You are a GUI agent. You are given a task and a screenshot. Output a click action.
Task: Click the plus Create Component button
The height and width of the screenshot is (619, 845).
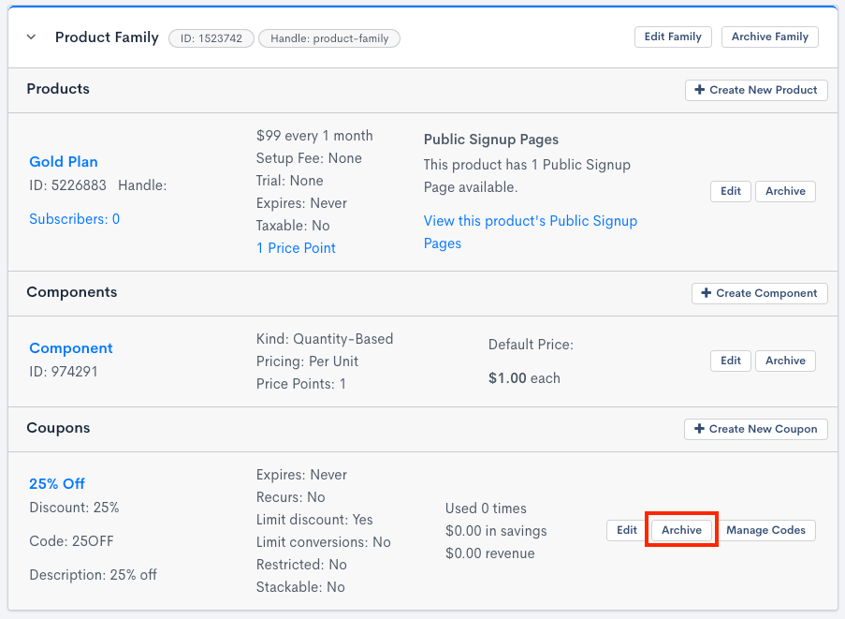tap(759, 293)
